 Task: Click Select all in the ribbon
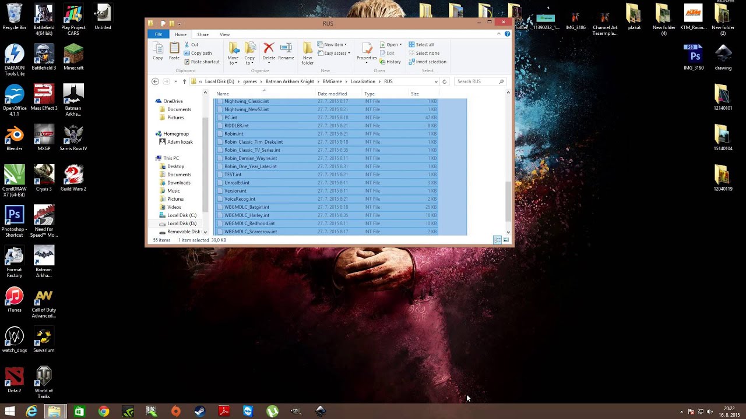point(421,44)
